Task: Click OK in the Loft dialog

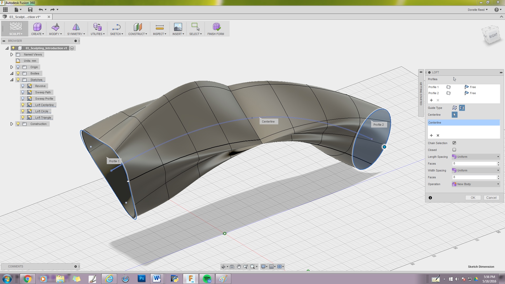Action: (x=473, y=198)
